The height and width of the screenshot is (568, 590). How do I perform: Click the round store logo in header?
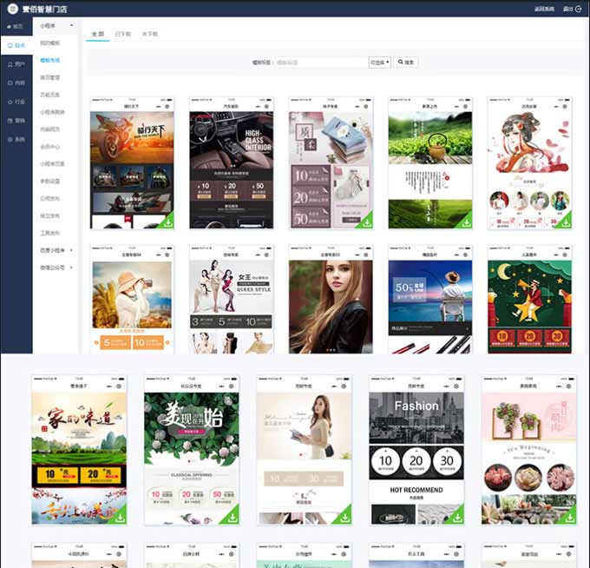pos(11,9)
